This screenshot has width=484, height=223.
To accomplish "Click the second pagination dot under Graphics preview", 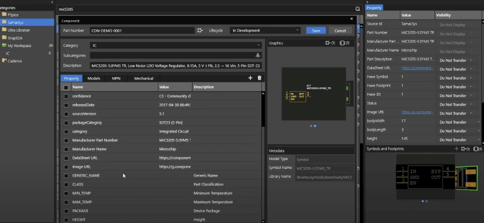I will (315, 126).
